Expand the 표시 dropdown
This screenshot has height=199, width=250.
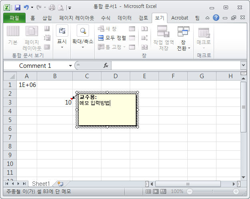click(62, 37)
